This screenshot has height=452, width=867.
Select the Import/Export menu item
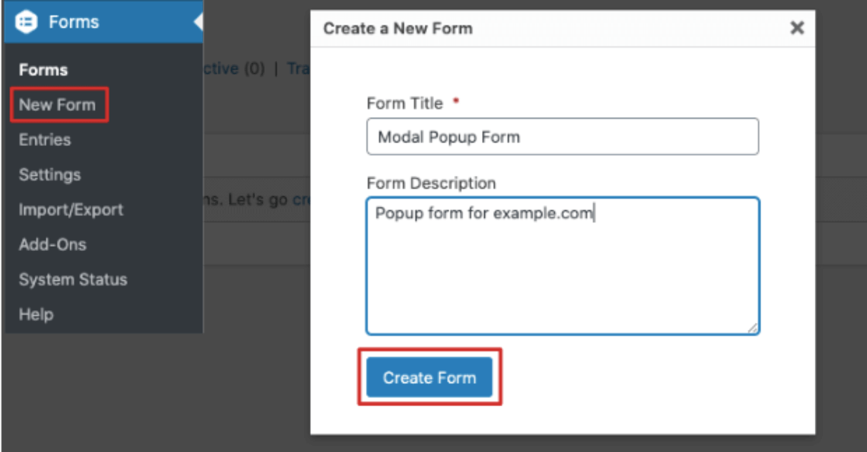coord(71,210)
